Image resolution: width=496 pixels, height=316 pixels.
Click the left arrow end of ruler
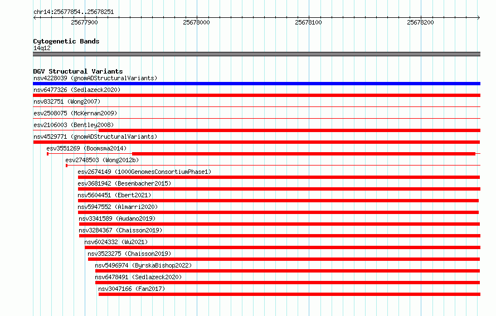point(35,18)
